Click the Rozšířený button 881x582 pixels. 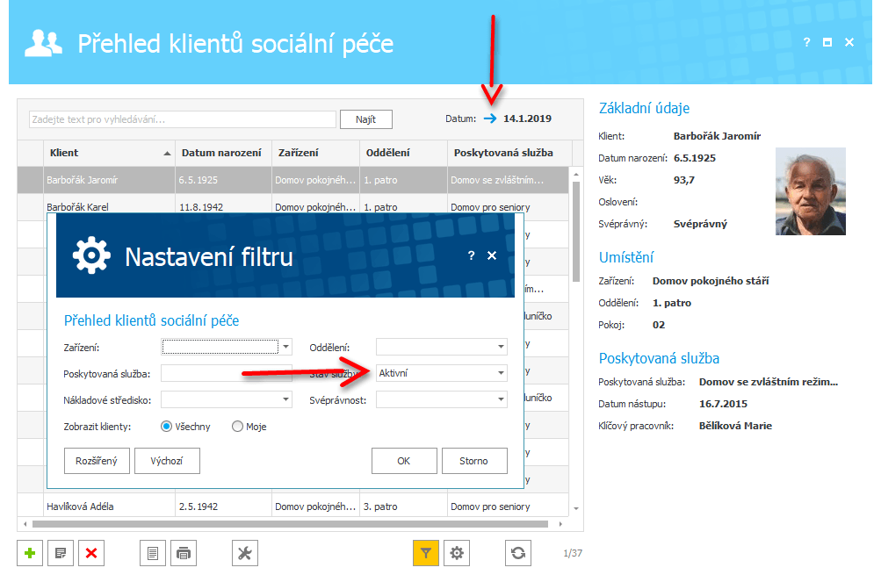point(97,461)
